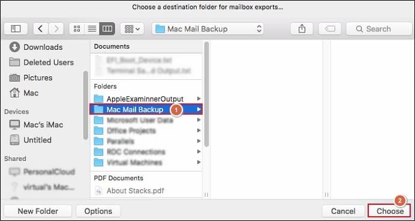Click the Mac's iMac monitor icon

click(14, 124)
